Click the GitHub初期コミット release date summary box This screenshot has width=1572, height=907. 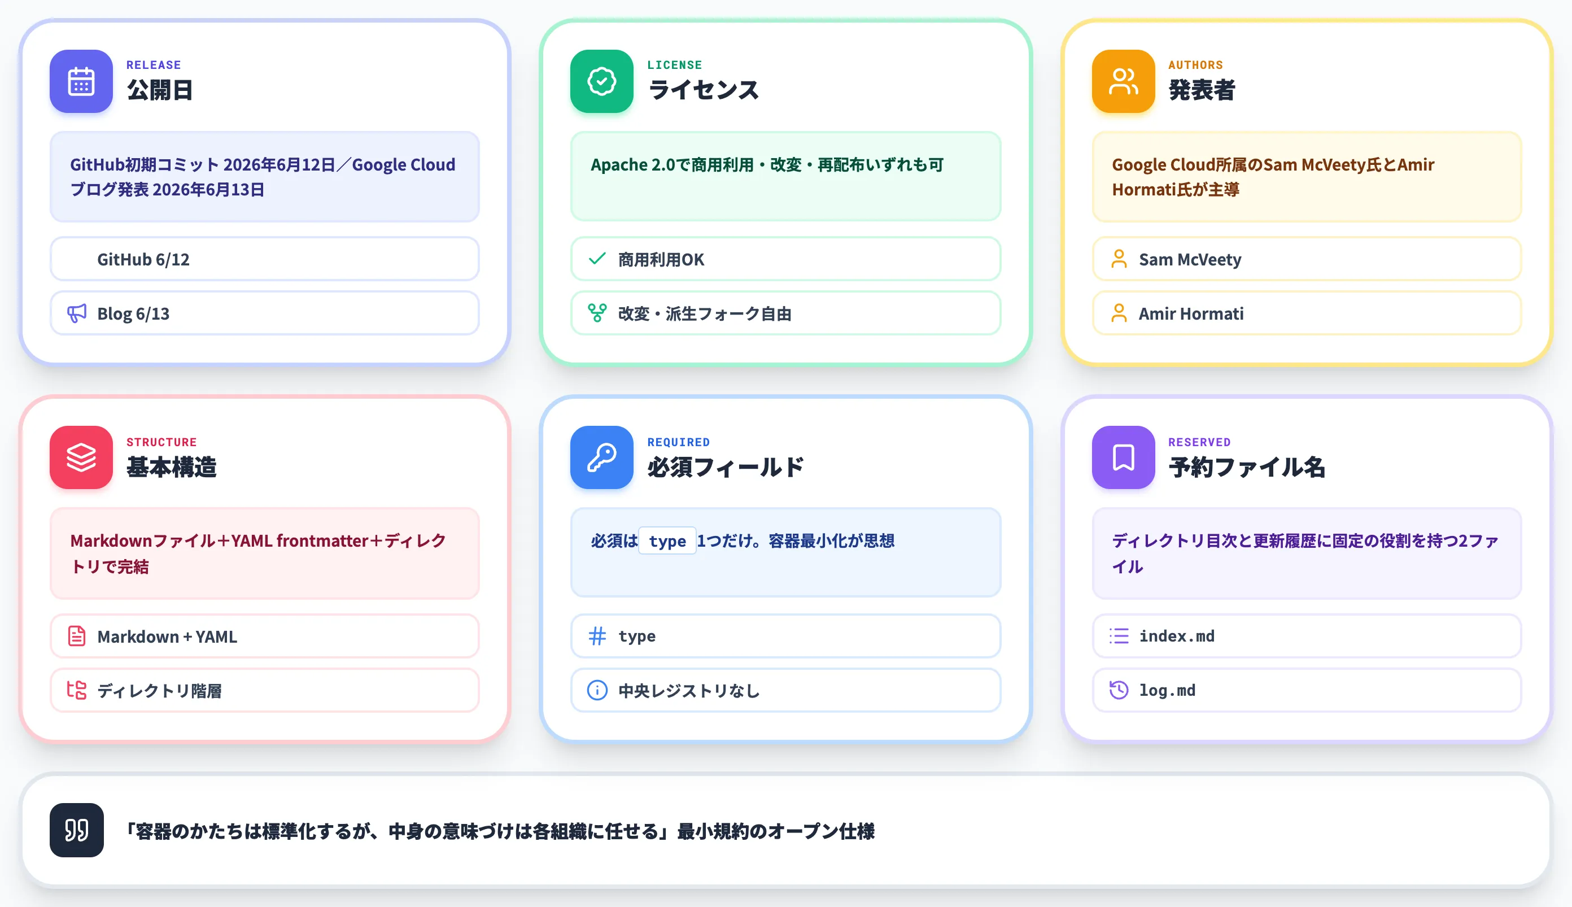[265, 177]
